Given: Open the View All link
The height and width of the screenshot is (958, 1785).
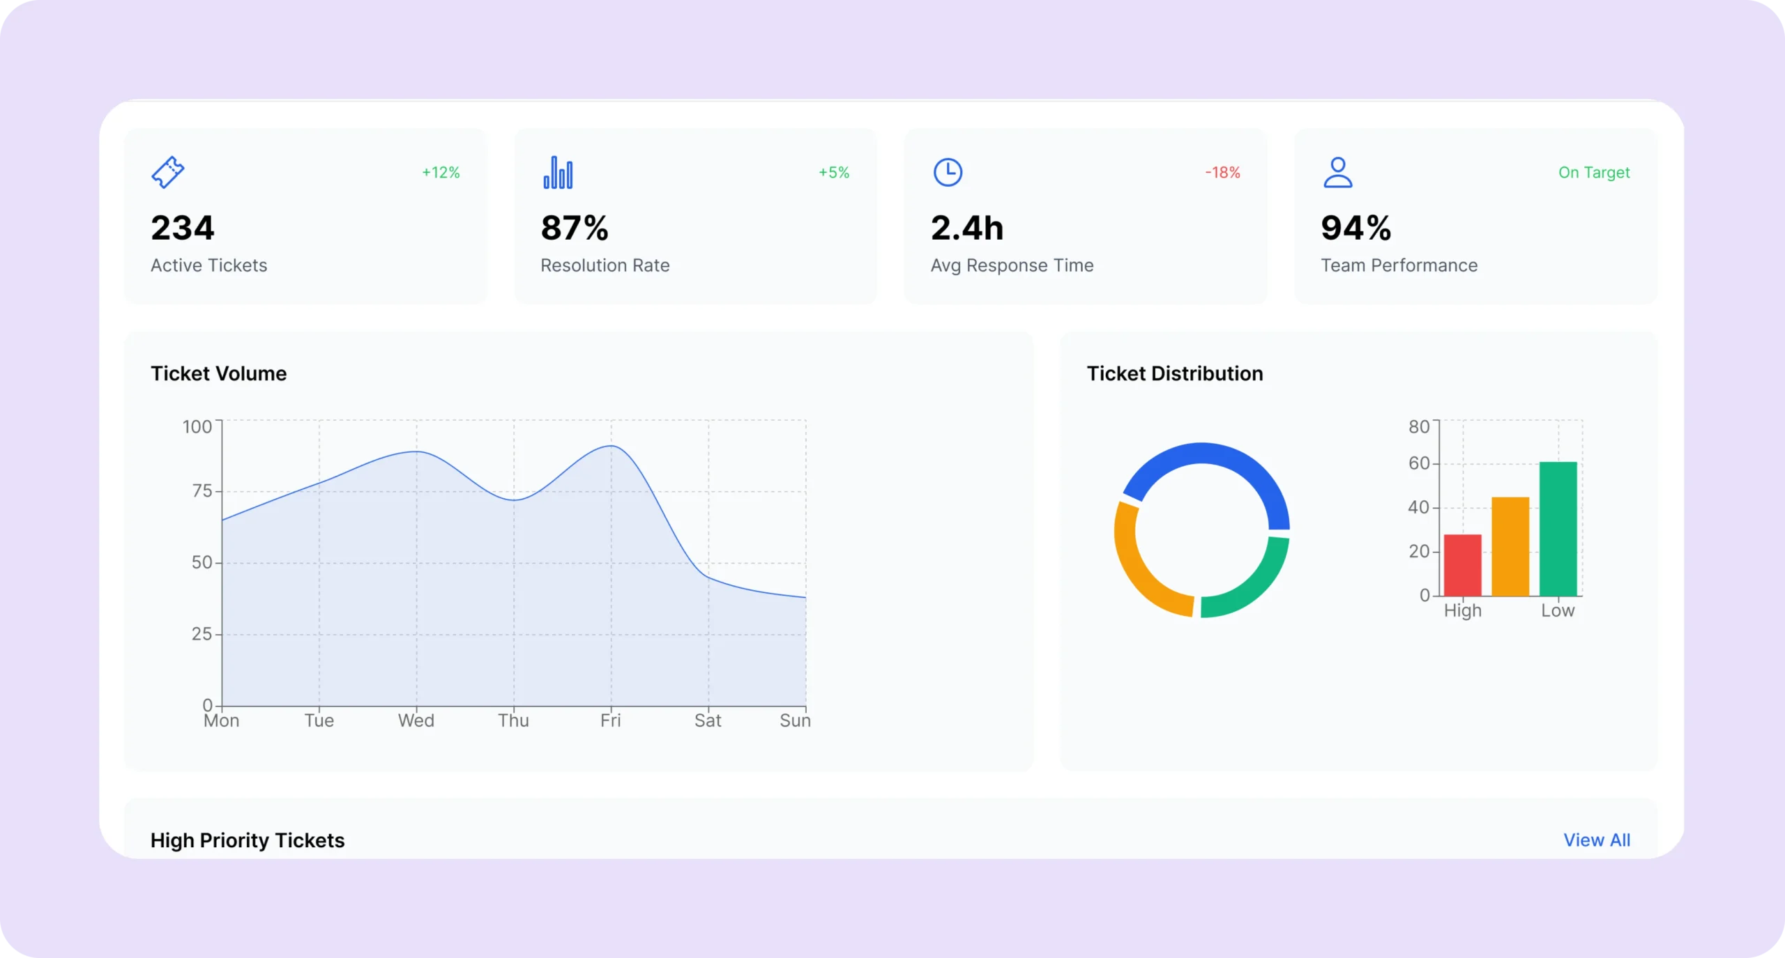Looking at the screenshot, I should point(1596,840).
